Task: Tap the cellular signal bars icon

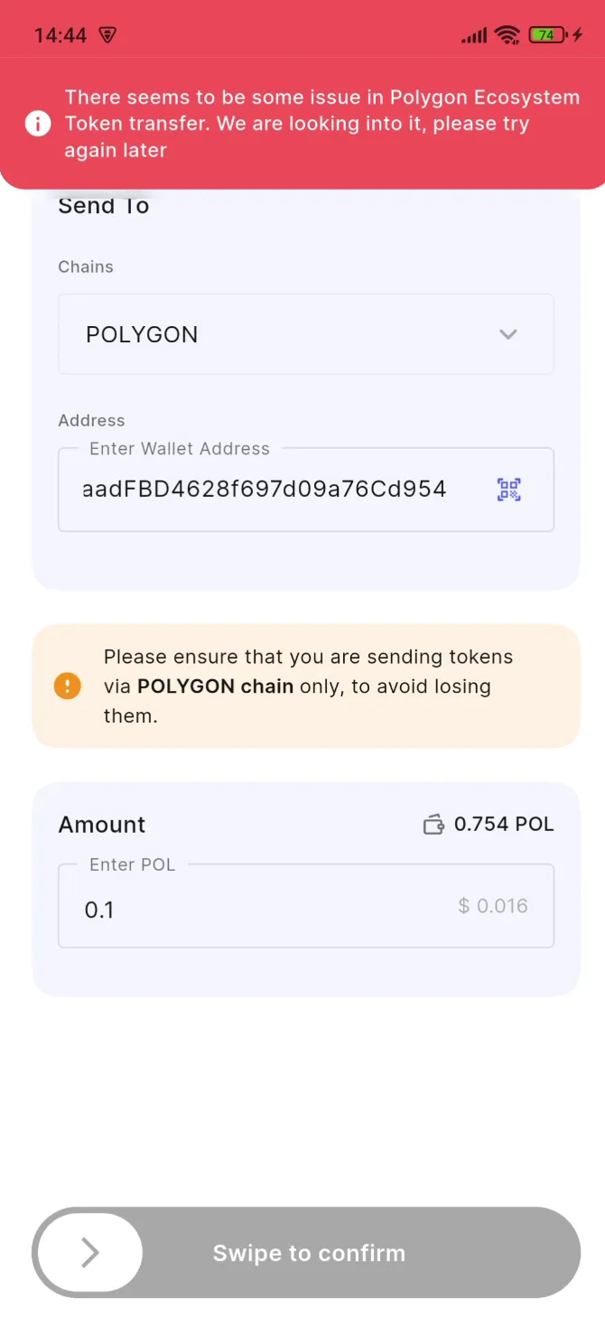Action: coord(473,36)
